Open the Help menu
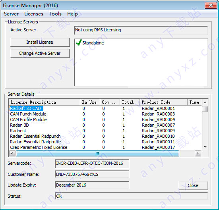Image resolution: width=219 pixels, height=210 pixels. pyautogui.click(x=72, y=14)
